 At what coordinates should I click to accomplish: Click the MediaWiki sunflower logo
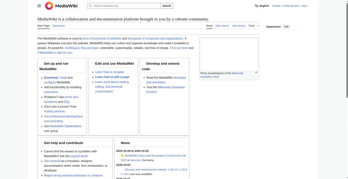(49, 6)
